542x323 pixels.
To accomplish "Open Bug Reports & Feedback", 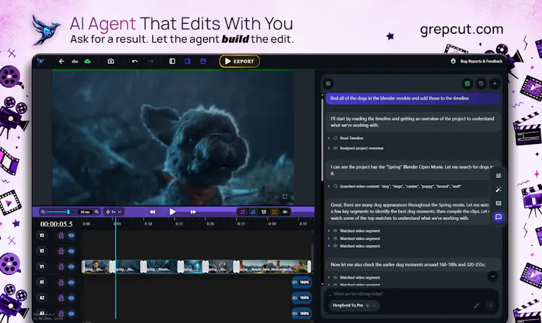I will [481, 61].
